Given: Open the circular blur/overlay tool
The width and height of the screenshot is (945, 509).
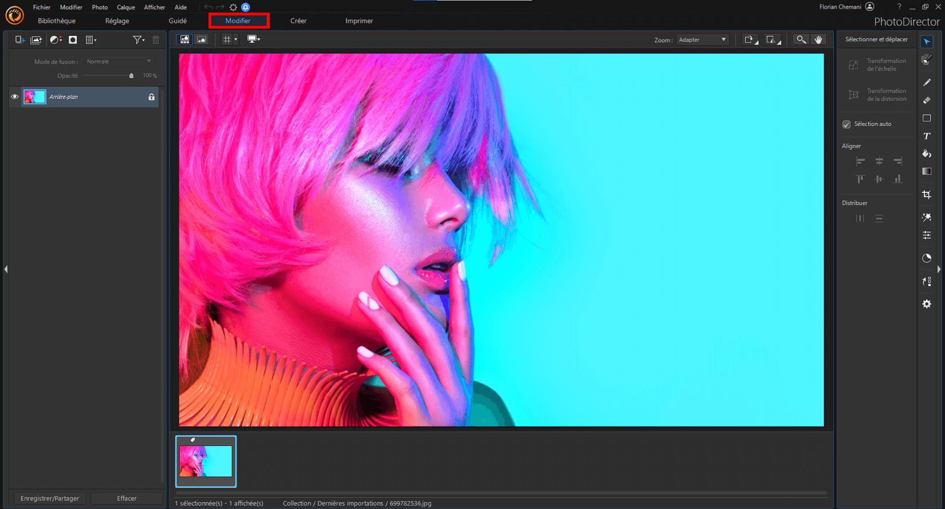Looking at the screenshot, I should tap(927, 258).
